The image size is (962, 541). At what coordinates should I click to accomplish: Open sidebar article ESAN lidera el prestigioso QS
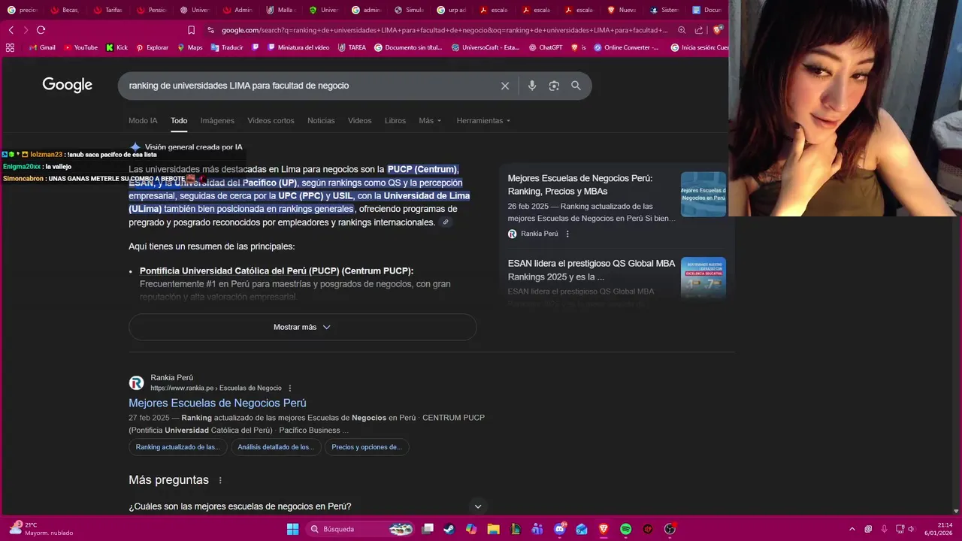coord(591,270)
